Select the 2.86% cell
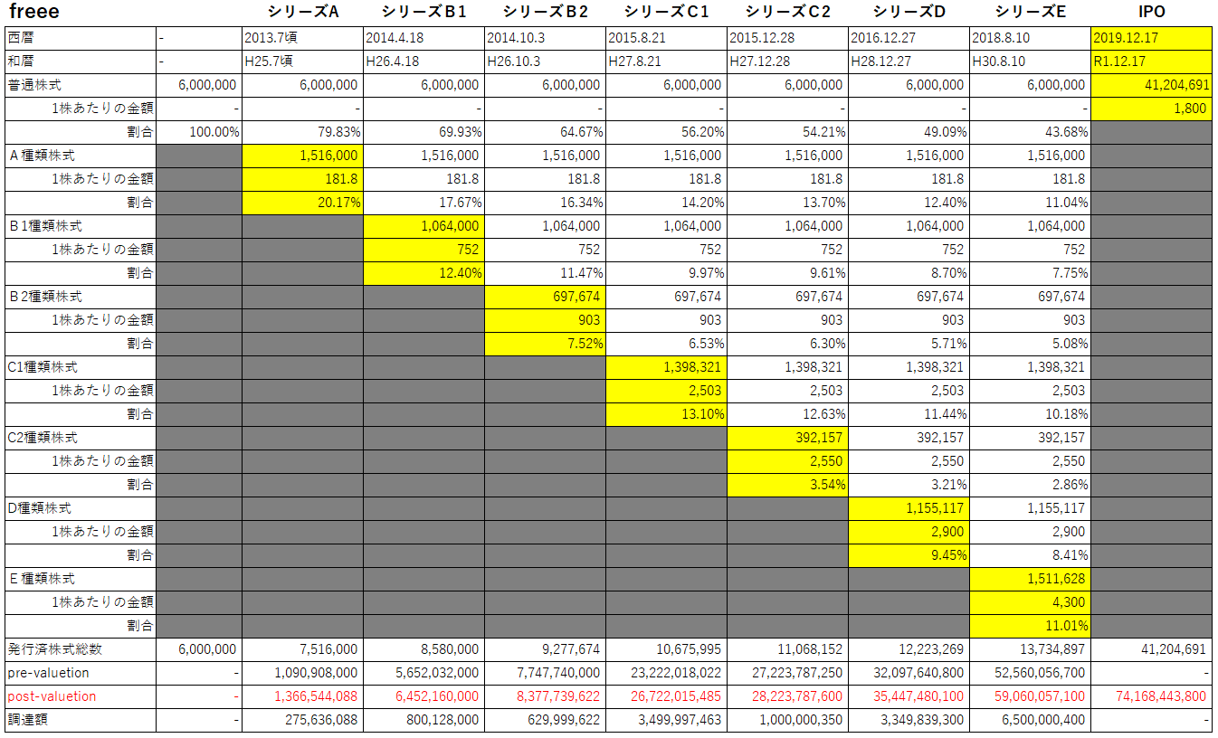The height and width of the screenshot is (738, 1218). pyautogui.click(x=1030, y=486)
